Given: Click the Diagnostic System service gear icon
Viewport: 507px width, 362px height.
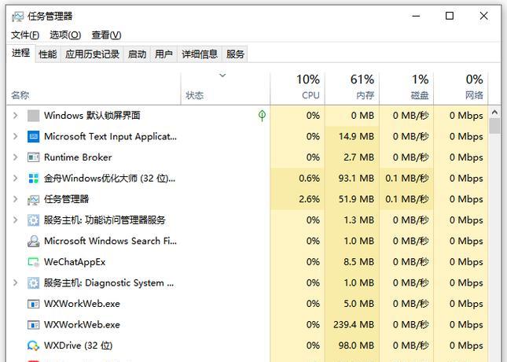Looking at the screenshot, I should [33, 283].
